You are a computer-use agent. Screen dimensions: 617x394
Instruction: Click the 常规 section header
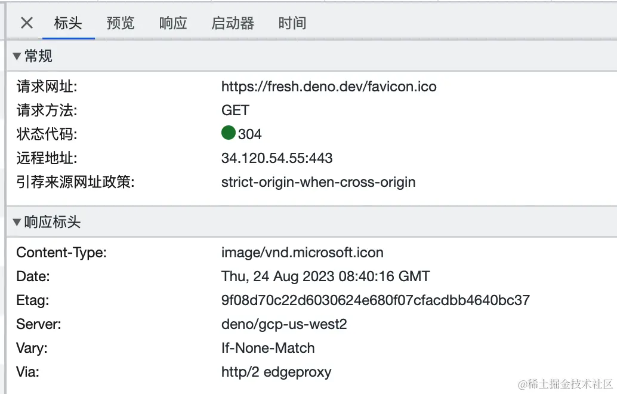click(38, 56)
